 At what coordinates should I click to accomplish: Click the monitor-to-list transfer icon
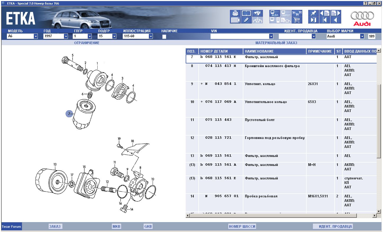click(x=275, y=20)
